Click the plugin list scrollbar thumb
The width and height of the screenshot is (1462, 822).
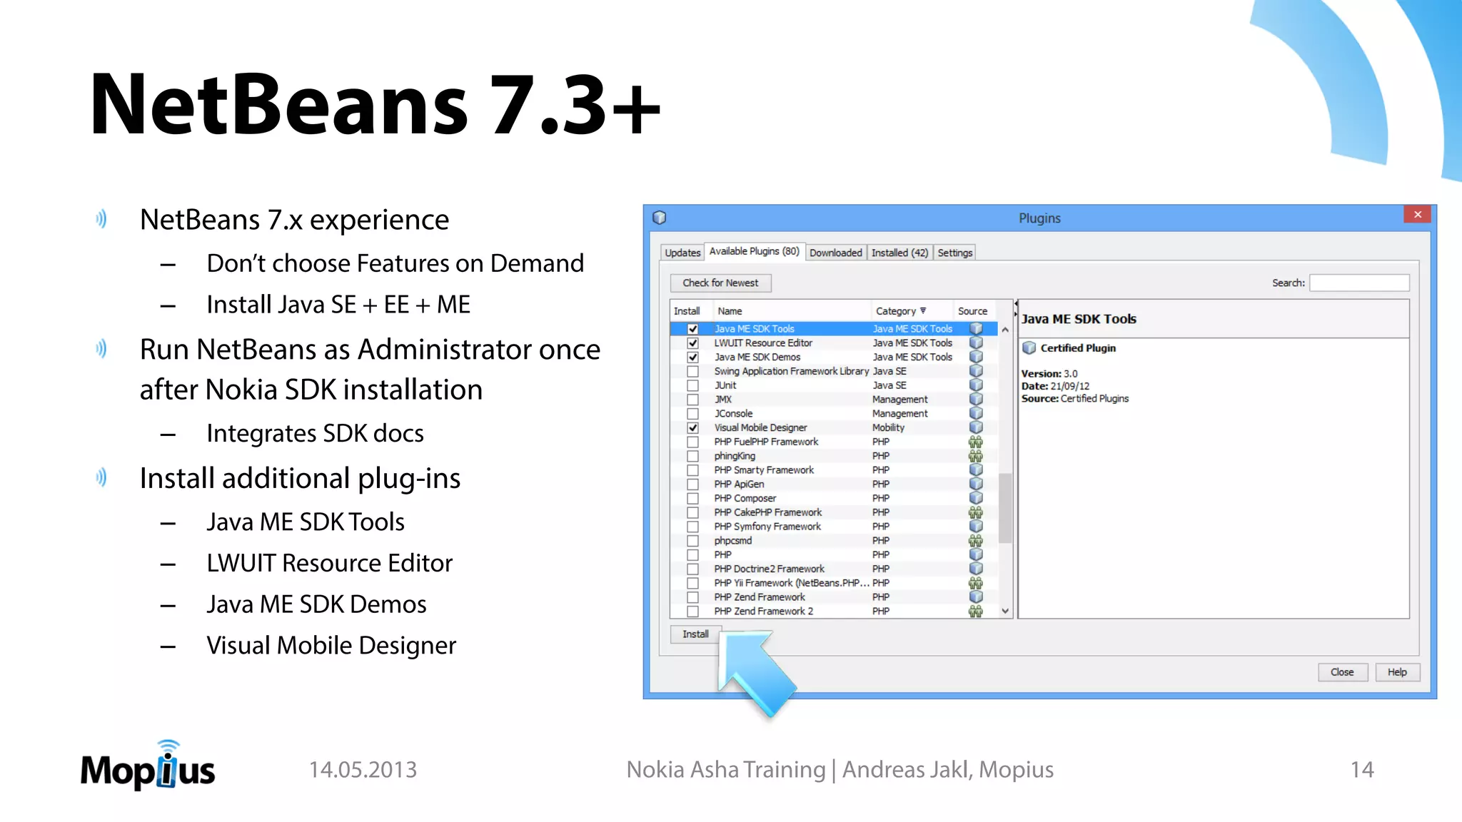click(x=1005, y=508)
